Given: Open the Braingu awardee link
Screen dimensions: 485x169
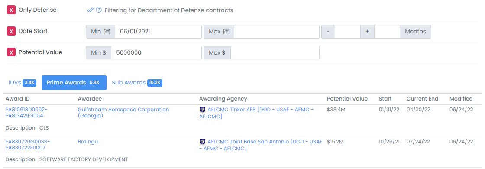Looking at the screenshot, I should (x=88, y=141).
